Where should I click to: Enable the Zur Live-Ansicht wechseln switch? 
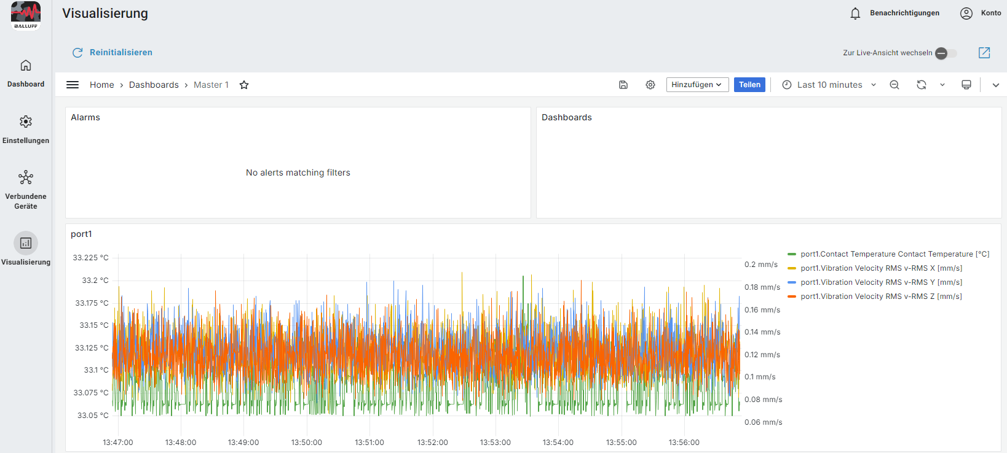click(x=946, y=53)
